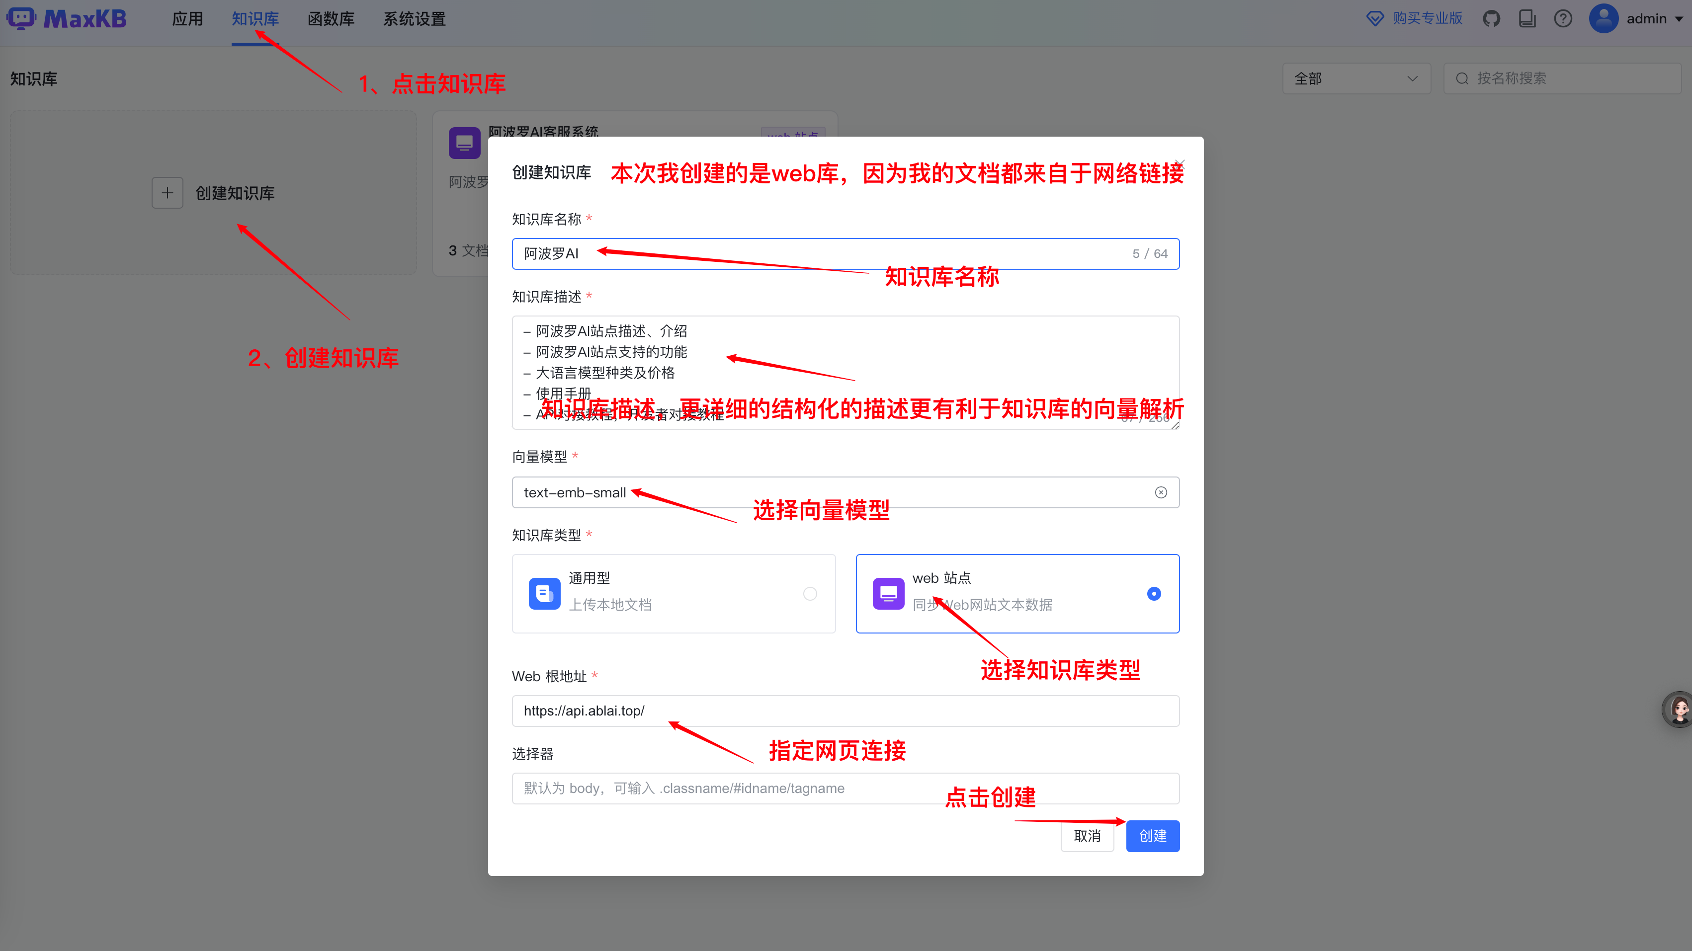The height and width of the screenshot is (951, 1692).
Task: Clear the text-emb-small vector model selection
Action: point(1161,492)
